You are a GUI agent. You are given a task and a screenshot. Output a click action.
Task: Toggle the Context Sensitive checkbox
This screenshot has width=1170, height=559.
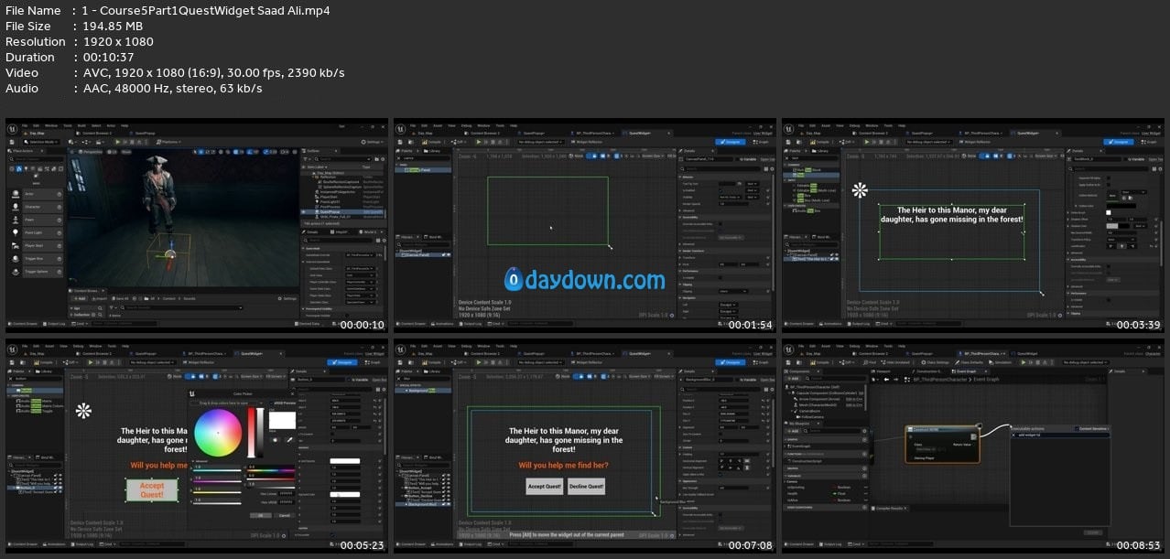1076,428
